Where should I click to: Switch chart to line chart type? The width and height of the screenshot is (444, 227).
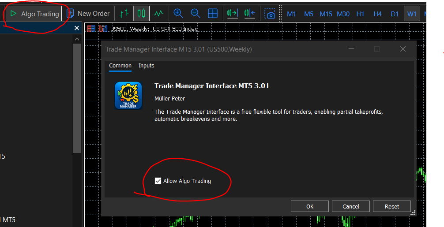point(158,13)
